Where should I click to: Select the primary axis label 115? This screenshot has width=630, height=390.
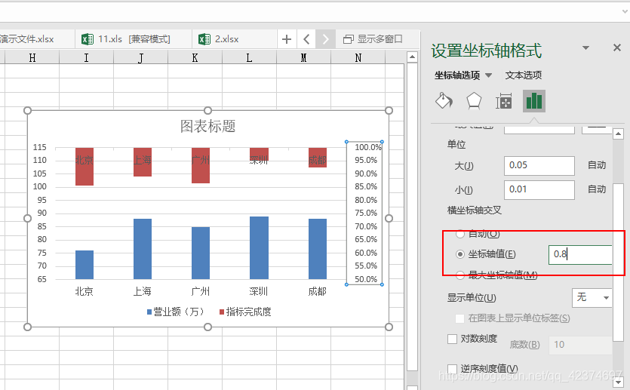(x=40, y=147)
